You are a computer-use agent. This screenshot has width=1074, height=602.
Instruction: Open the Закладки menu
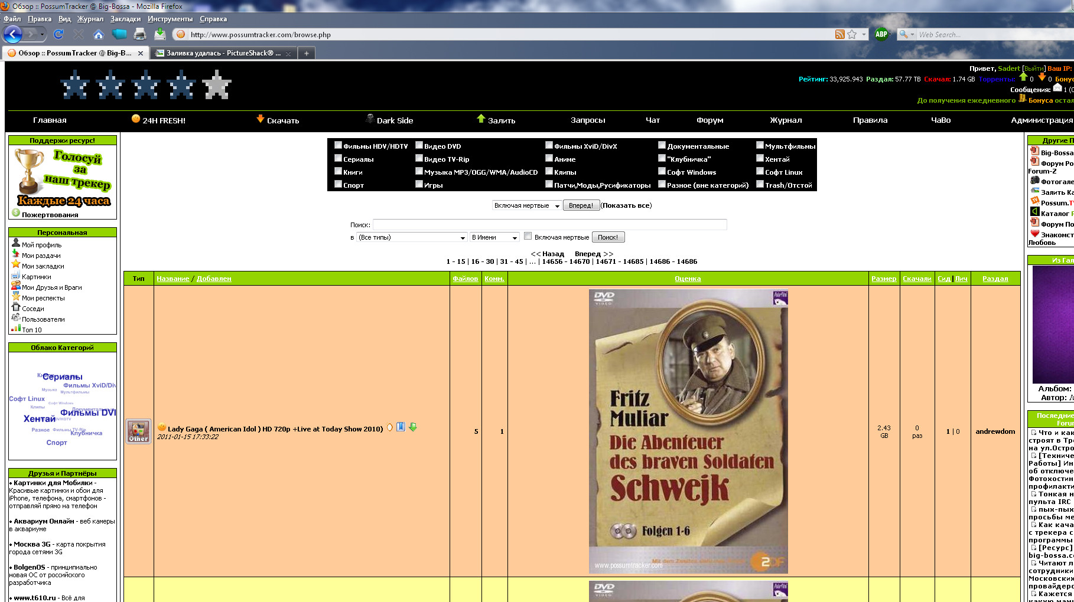pos(125,19)
